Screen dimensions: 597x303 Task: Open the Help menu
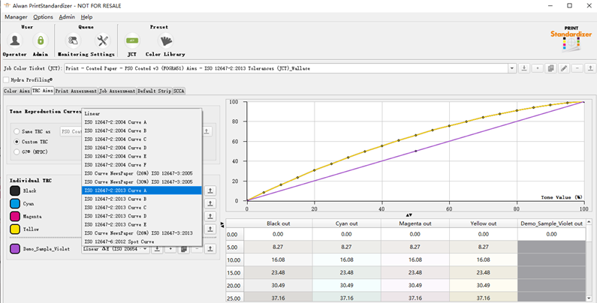click(86, 17)
